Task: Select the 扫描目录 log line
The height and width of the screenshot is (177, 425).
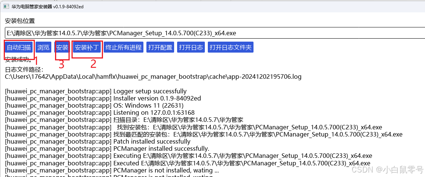Action: [x=124, y=120]
